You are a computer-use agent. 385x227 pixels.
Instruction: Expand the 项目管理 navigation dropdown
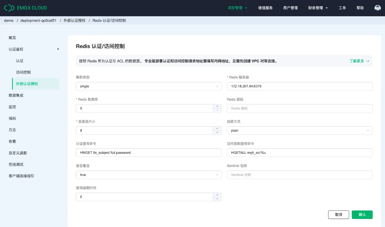coord(237,8)
